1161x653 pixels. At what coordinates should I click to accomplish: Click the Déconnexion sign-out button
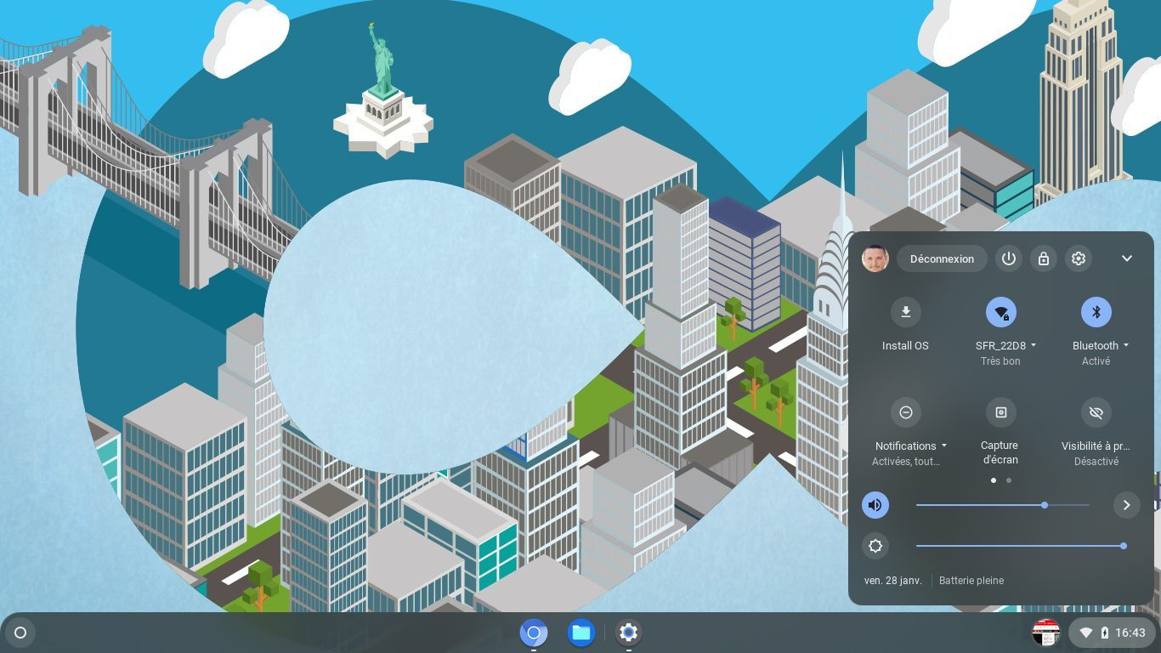pos(942,258)
